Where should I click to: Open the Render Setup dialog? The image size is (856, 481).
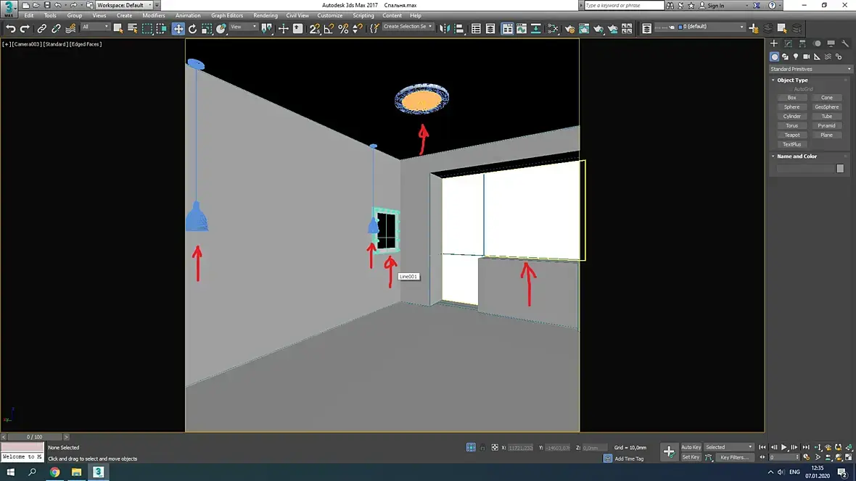click(x=569, y=28)
